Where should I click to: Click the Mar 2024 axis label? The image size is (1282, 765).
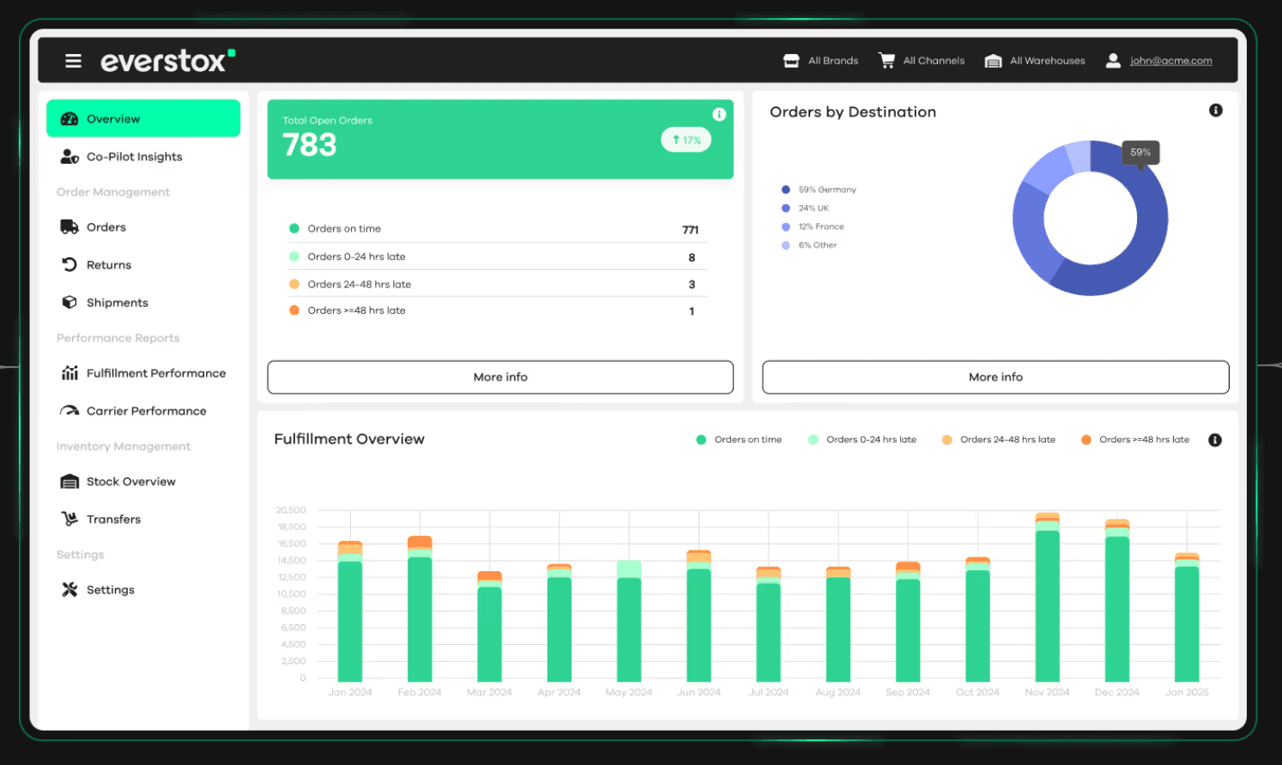pos(489,692)
